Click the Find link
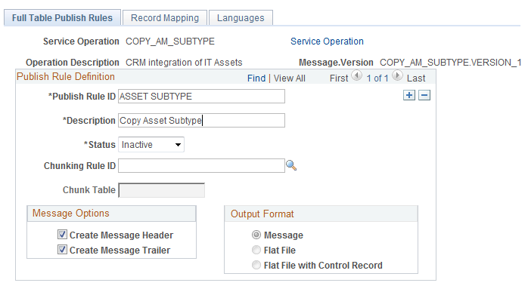This screenshot has width=528, height=289. pos(256,78)
